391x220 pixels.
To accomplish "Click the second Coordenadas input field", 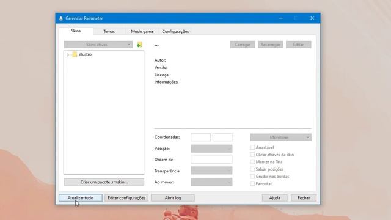I will click(x=222, y=137).
